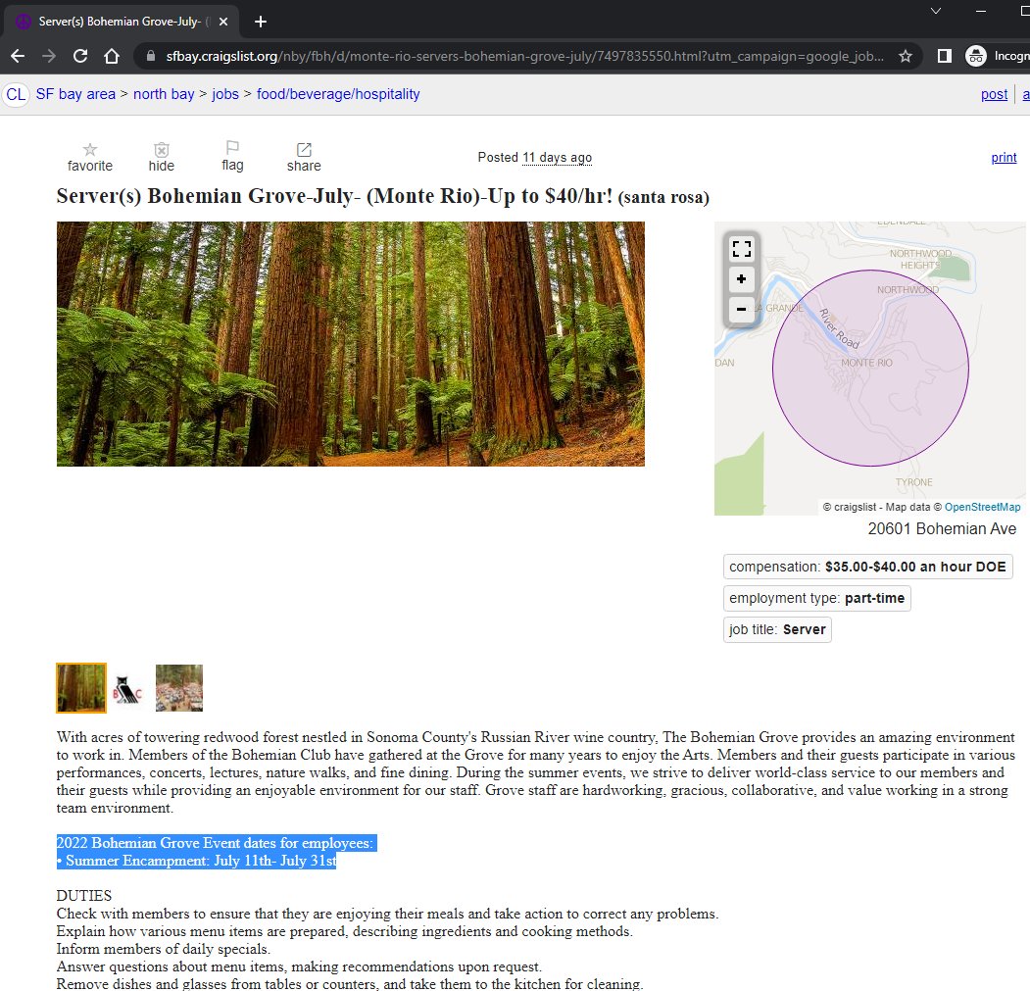Screen dimensions: 1030x991
Task: Click the Incognito profile icon
Action: pos(976,57)
